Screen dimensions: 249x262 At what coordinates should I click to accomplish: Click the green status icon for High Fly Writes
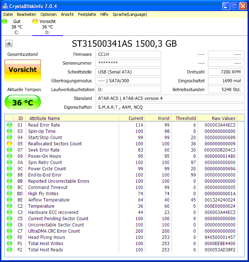pos(10,193)
